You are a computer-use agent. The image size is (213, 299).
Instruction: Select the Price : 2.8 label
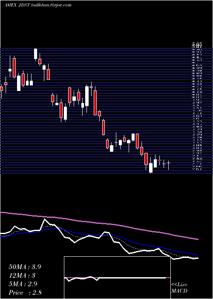[x=25, y=292]
